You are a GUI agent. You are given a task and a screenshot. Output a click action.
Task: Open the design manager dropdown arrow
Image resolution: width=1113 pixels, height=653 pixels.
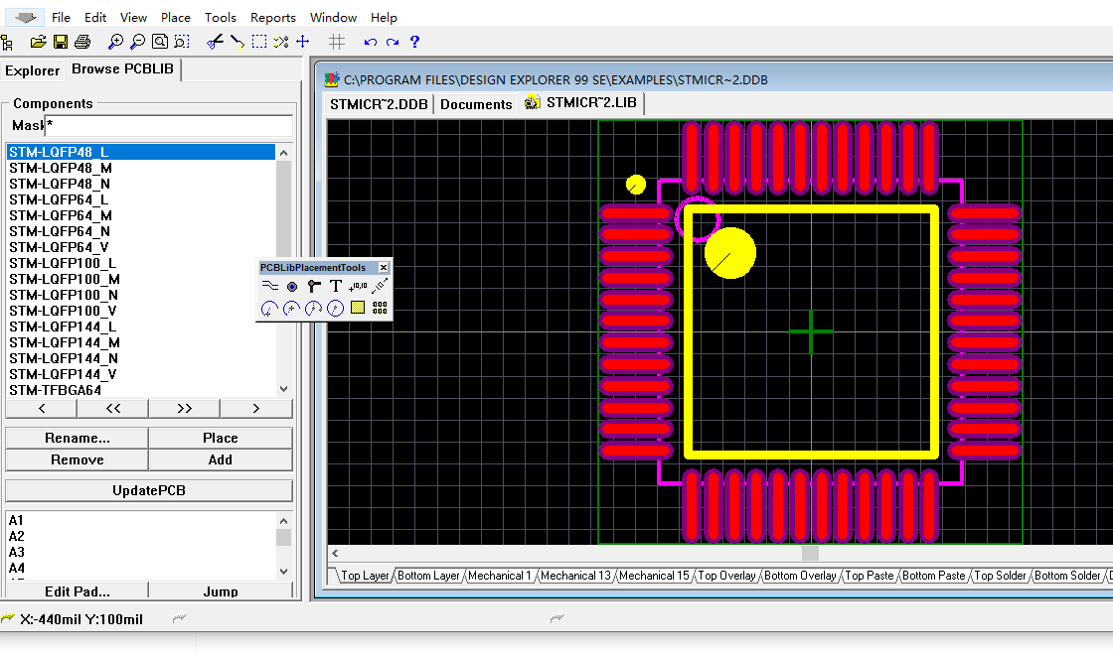[x=26, y=18]
